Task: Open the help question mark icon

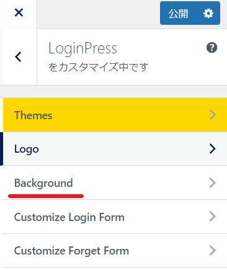Action: pos(211,48)
